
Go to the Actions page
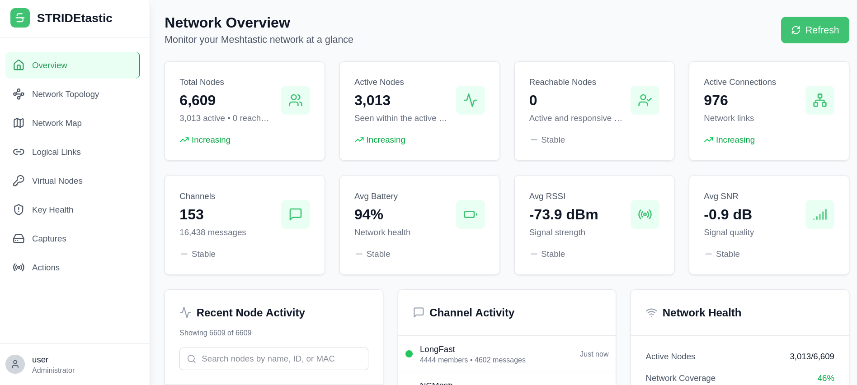[x=73, y=267]
